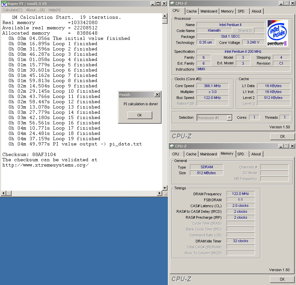The height and width of the screenshot is (285, 296).
Task: Click the Code Name field showing Klamath
Action: pos(214,30)
